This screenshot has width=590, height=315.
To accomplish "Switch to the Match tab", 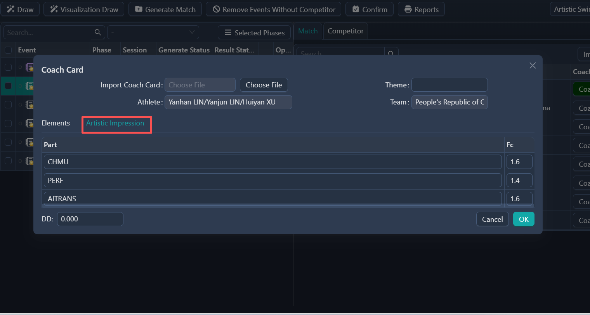I will pyautogui.click(x=308, y=31).
